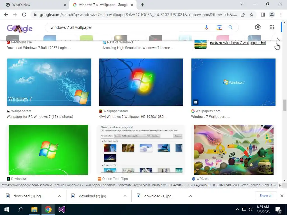Screen dimensions: 287x215
Task: Open the Wallpaperset clouds Windows 7 image
Action: pos(49,82)
